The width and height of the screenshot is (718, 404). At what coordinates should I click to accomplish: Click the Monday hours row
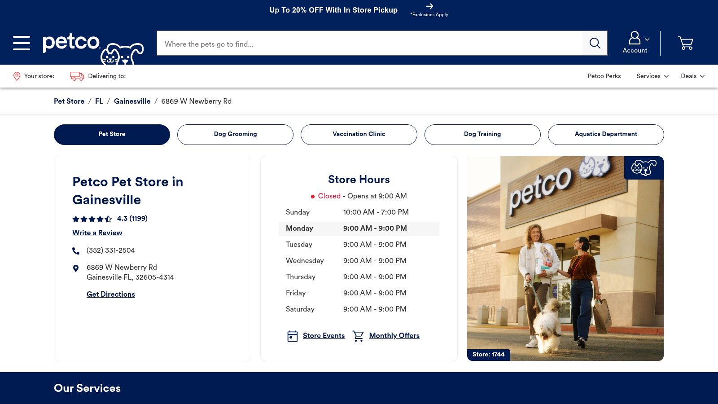[x=359, y=228]
